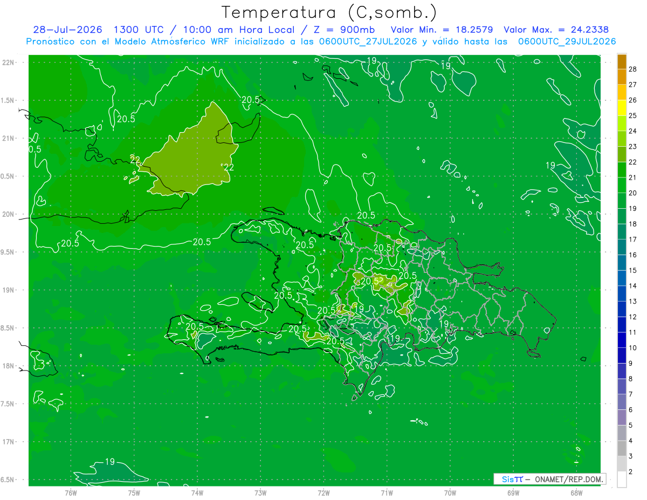Click the '0.5N' latitude axis label
The height and width of the screenshot is (500, 647).
(8, 176)
